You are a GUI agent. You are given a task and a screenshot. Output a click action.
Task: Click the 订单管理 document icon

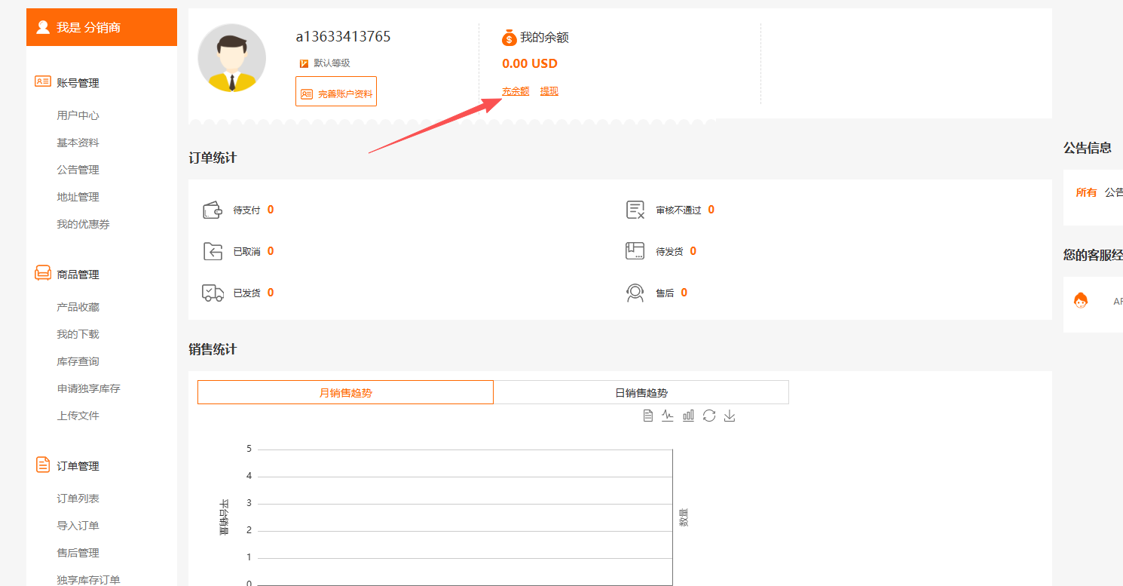click(43, 465)
